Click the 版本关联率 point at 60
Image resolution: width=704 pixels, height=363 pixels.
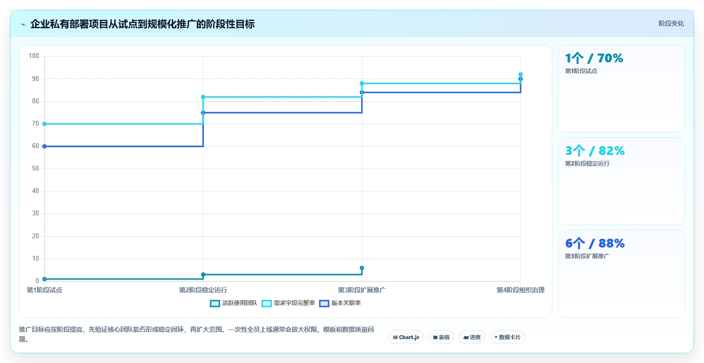(44, 146)
